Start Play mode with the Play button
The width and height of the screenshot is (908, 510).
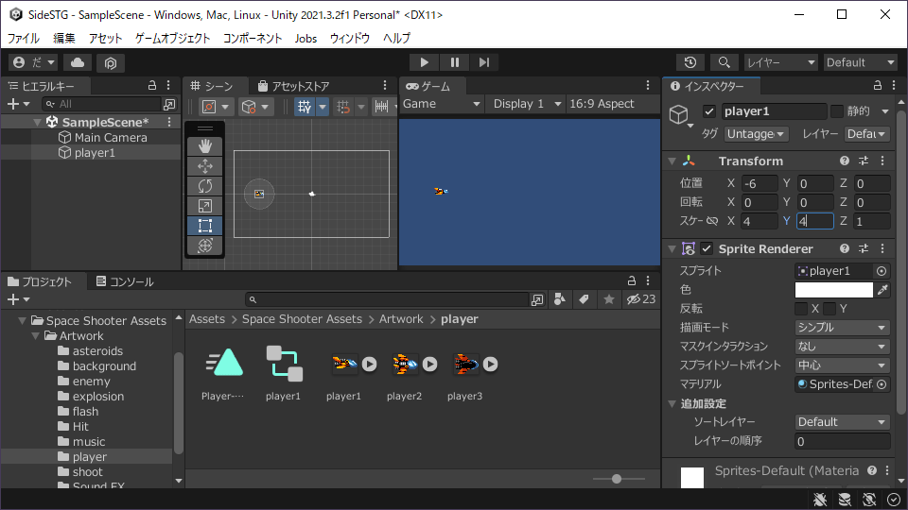point(424,62)
